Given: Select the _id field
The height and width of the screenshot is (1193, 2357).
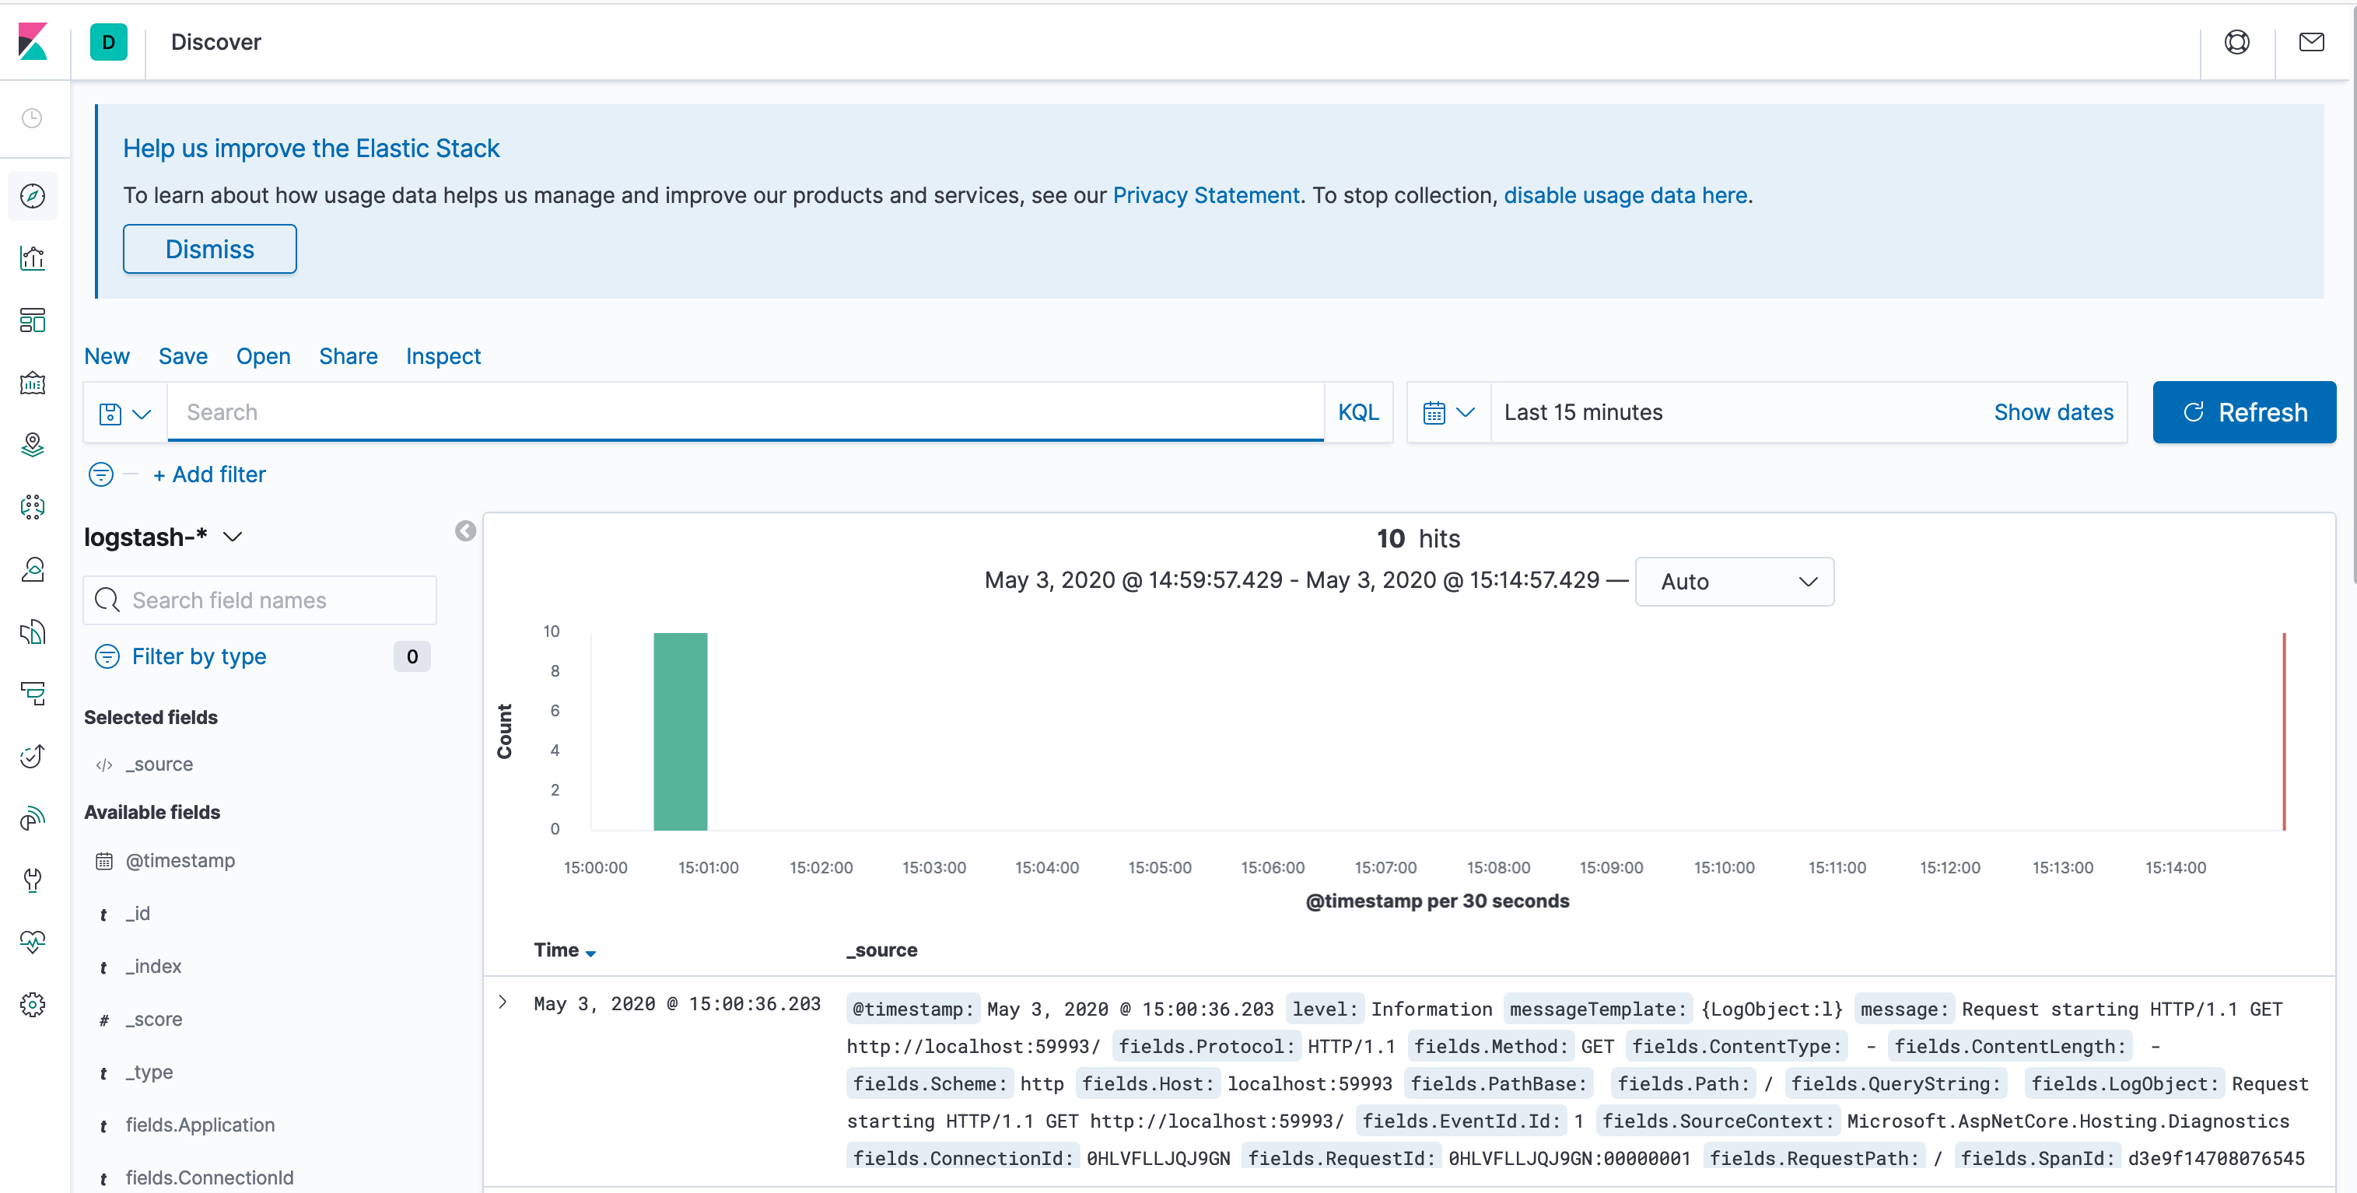Looking at the screenshot, I should [x=137, y=913].
